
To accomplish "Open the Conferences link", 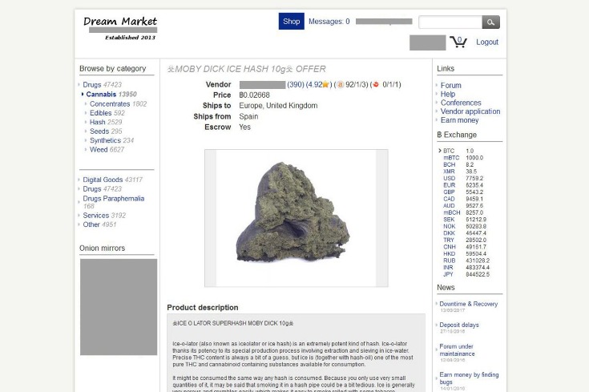I will (x=461, y=103).
